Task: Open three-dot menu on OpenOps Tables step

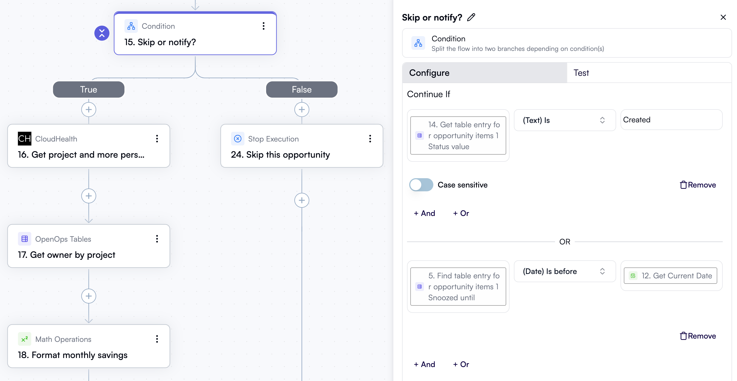Action: [x=157, y=239]
